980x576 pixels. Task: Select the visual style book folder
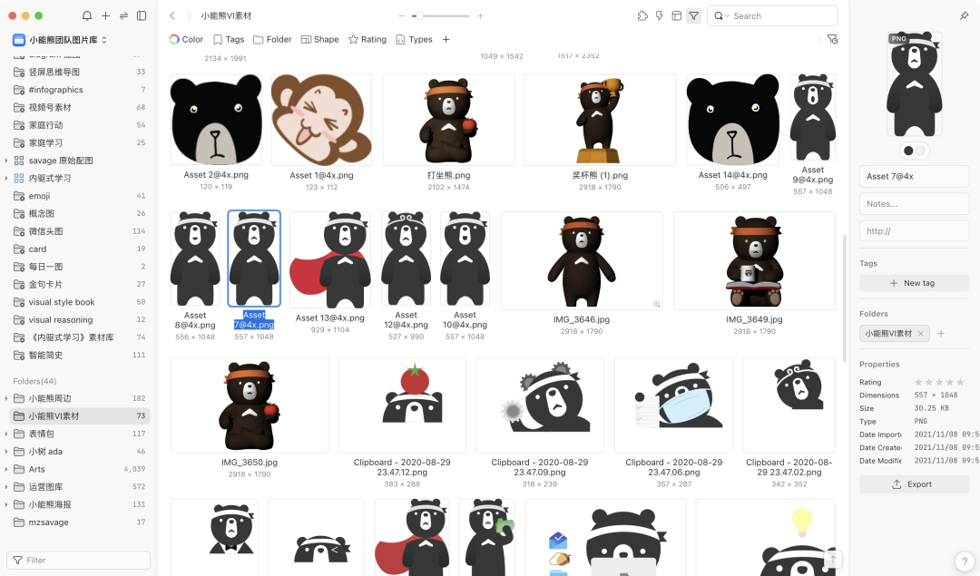(80, 302)
